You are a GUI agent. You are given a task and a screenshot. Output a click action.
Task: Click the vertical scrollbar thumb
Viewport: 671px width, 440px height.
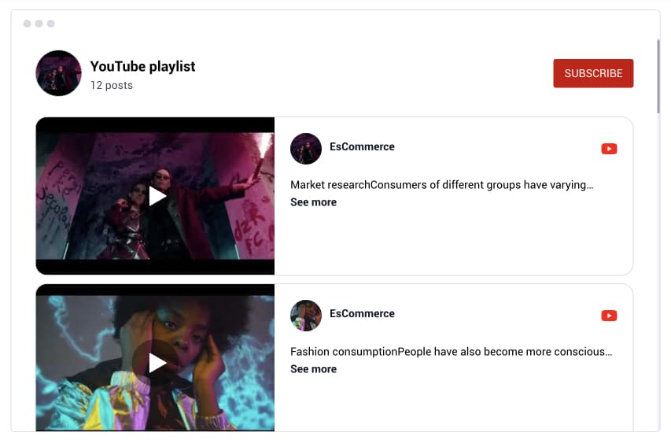tap(658, 76)
